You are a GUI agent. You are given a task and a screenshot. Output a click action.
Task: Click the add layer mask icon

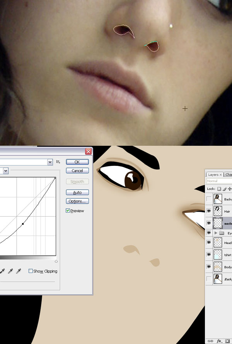[x=228, y=341]
